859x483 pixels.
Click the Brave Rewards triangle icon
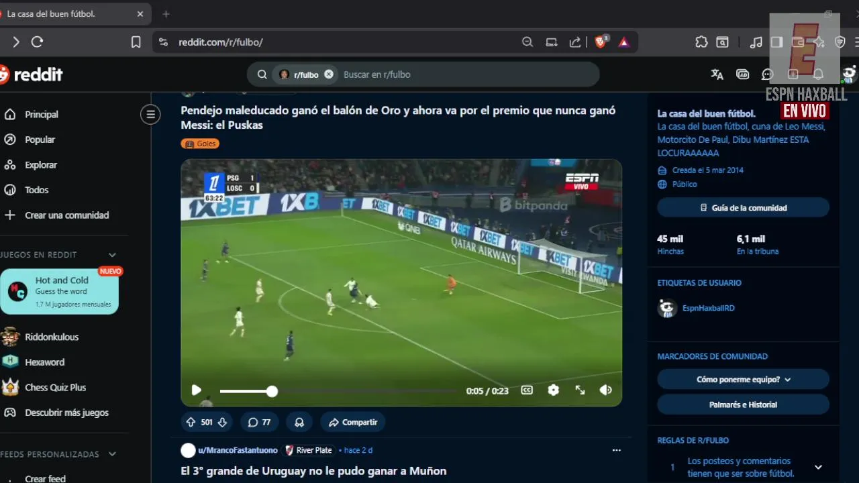623,42
